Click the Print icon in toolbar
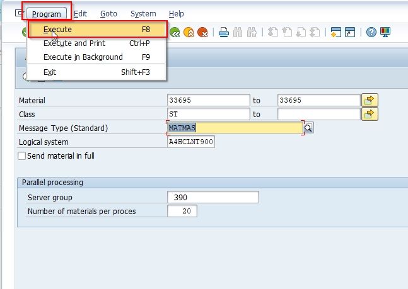408x289 pixels. 224,33
